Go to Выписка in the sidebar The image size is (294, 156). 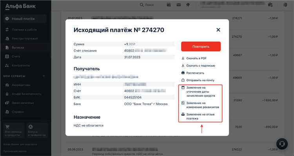pyautogui.click(x=15, y=48)
